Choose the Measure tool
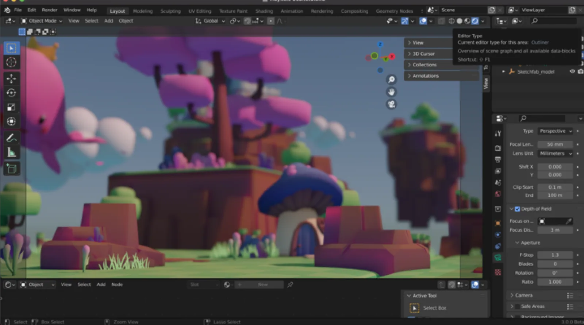Screen dimensions: 584x325 tap(11, 152)
